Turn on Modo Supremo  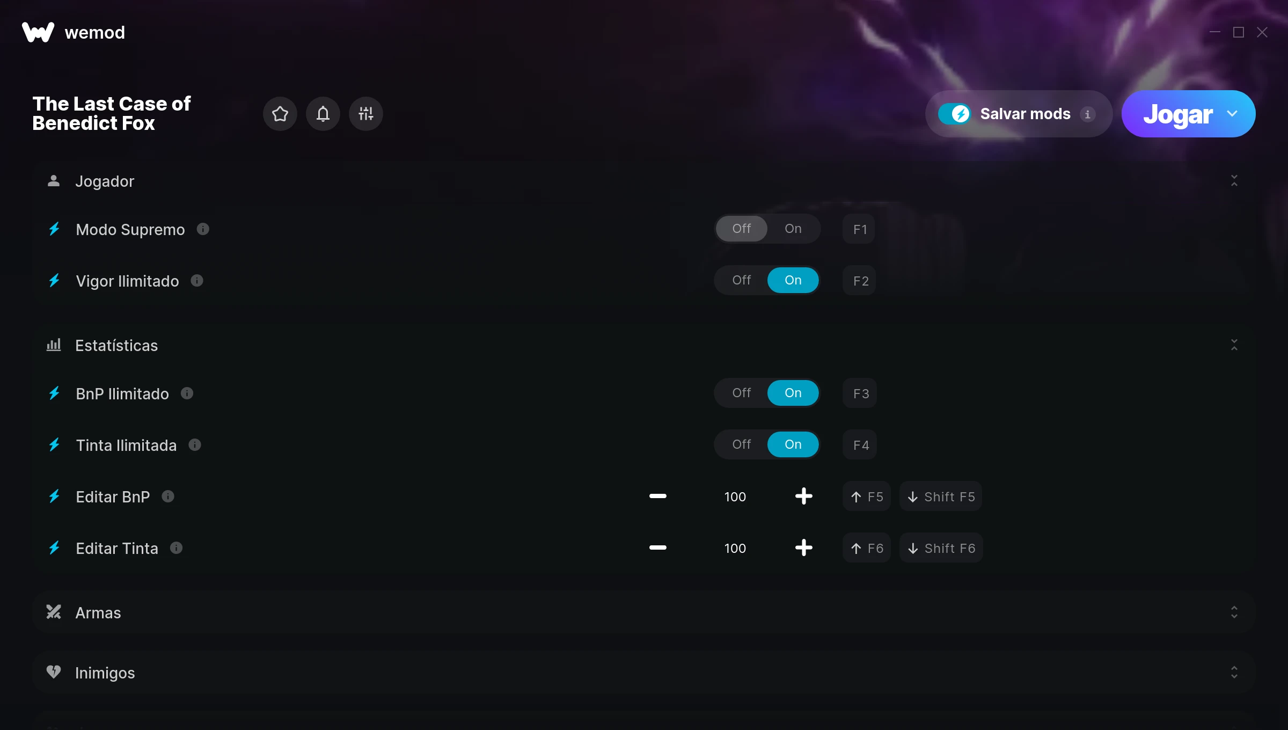point(793,229)
